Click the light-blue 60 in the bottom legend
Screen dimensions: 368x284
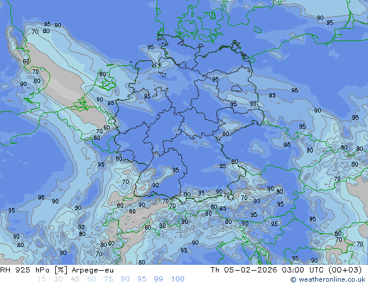[92, 279]
